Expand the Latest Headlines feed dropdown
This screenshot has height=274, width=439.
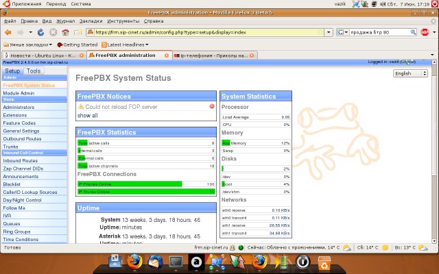click(x=125, y=45)
